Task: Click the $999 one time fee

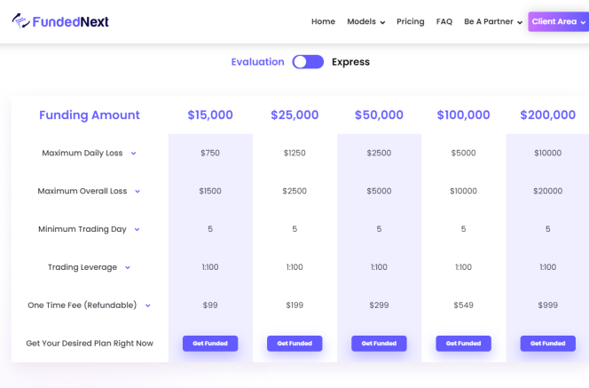Action: (547, 305)
